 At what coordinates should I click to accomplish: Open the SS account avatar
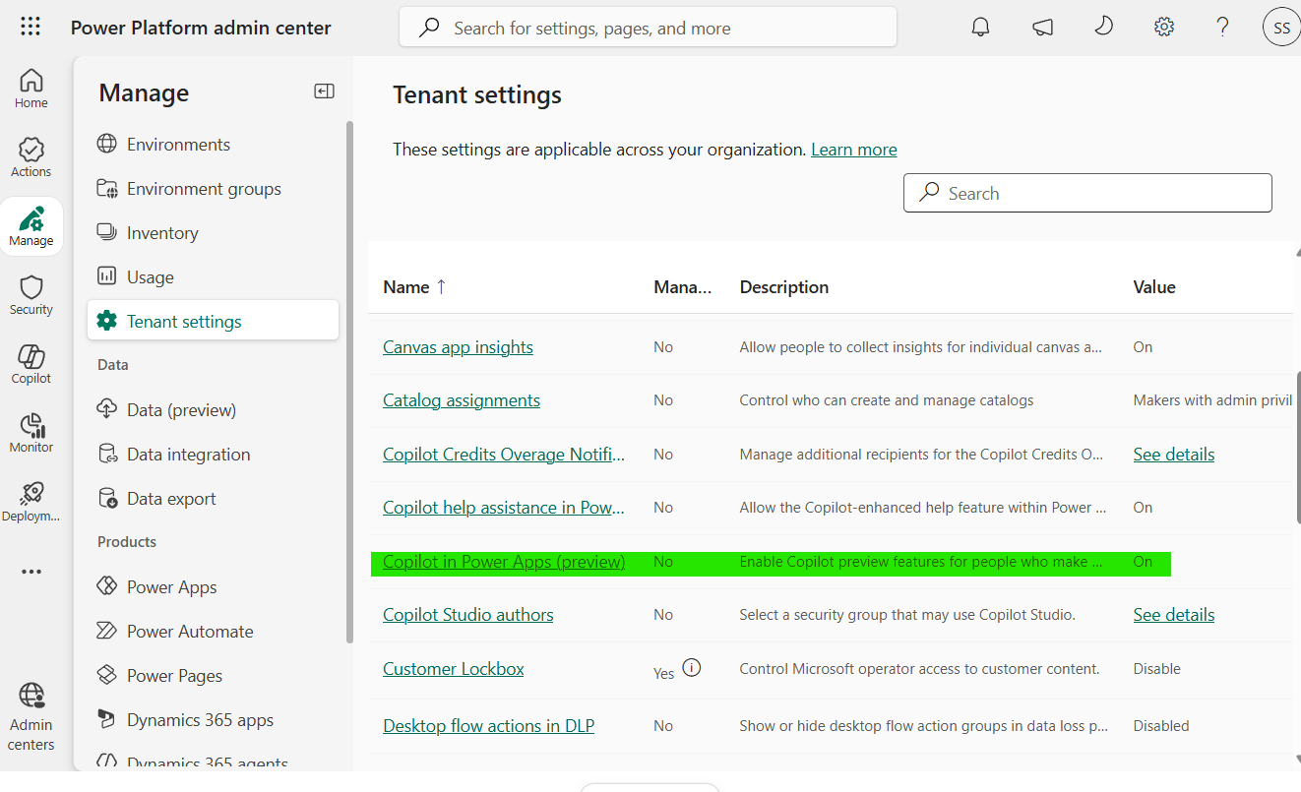[1281, 28]
